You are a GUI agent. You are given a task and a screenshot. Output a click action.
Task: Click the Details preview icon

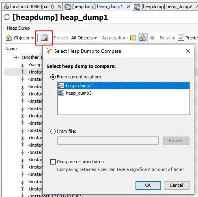click(181, 38)
